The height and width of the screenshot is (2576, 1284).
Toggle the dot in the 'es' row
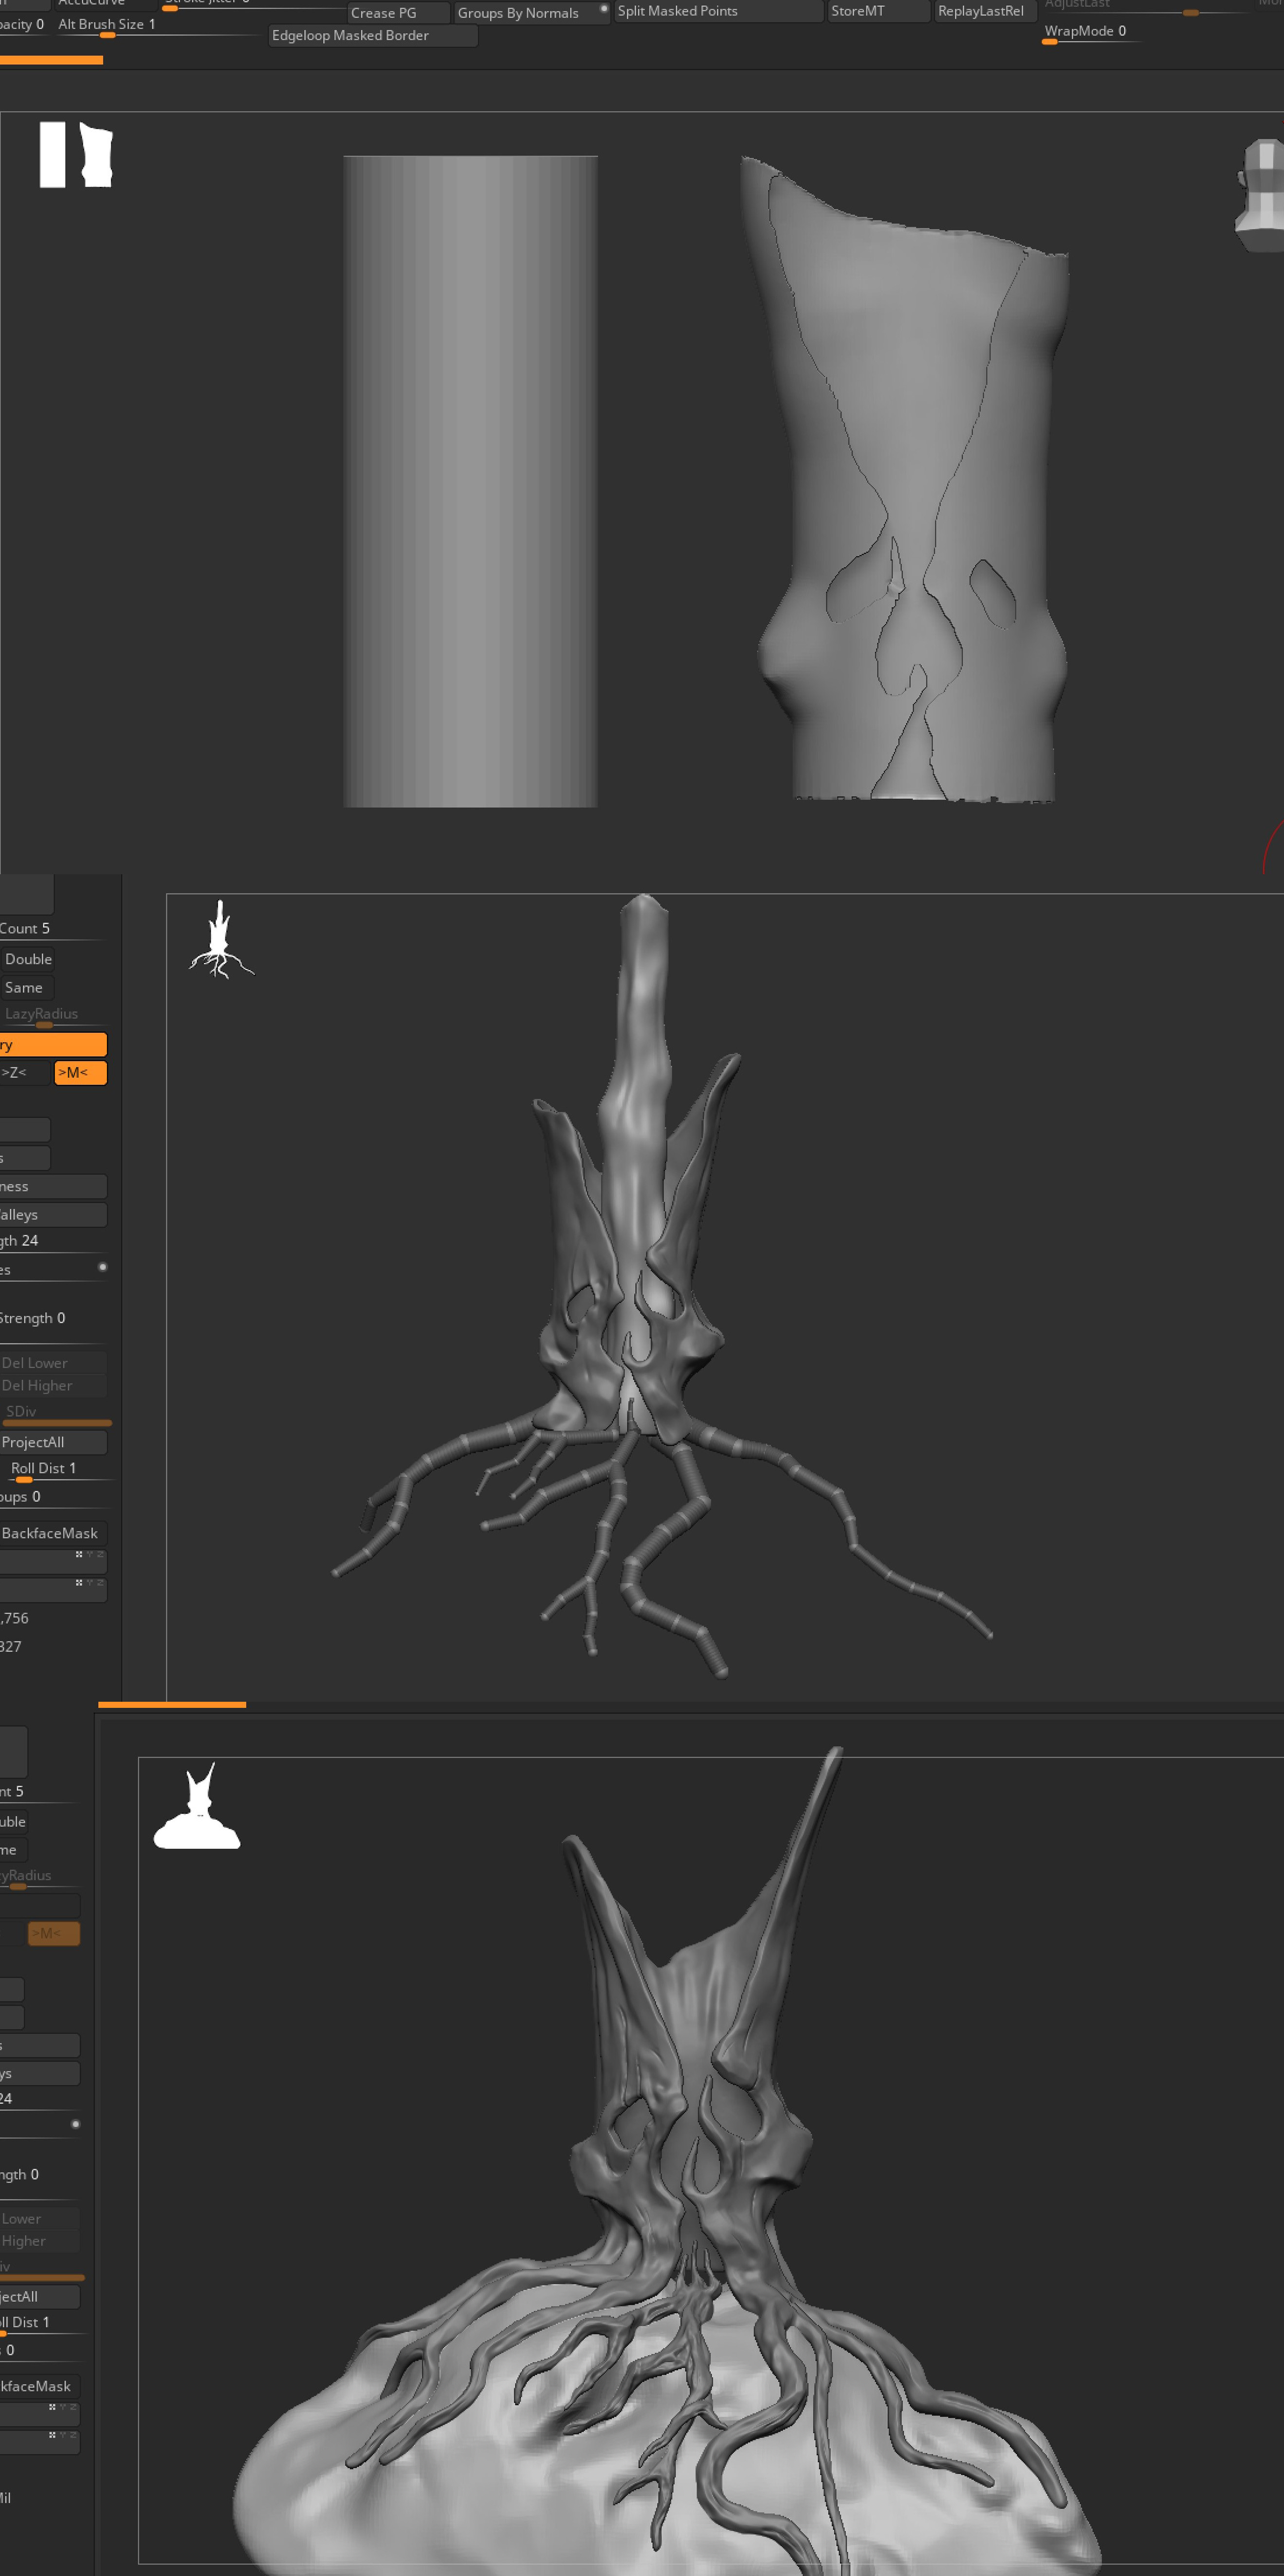tap(102, 1267)
